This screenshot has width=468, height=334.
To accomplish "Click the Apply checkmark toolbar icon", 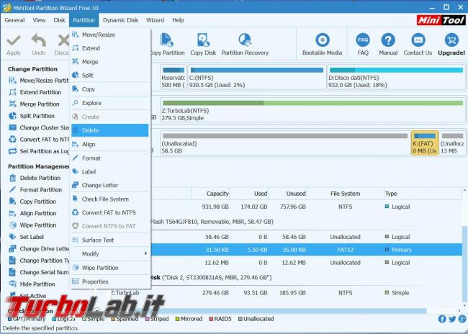I will click(x=14, y=41).
